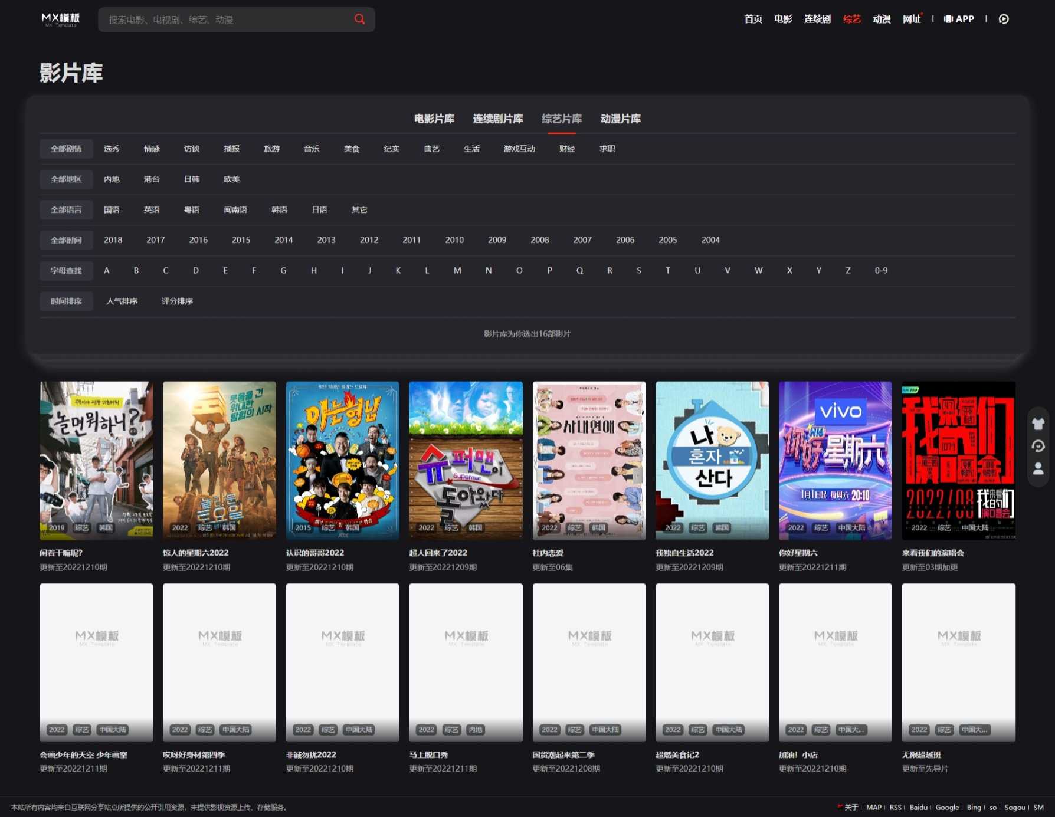Select 连续剧 in top navigation
Image resolution: width=1055 pixels, height=817 pixels.
coord(817,19)
